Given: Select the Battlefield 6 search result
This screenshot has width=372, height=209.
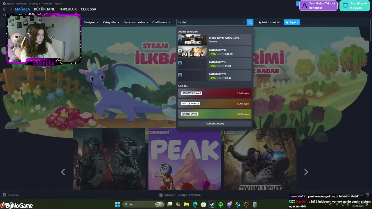Looking at the screenshot, I should point(215,52).
